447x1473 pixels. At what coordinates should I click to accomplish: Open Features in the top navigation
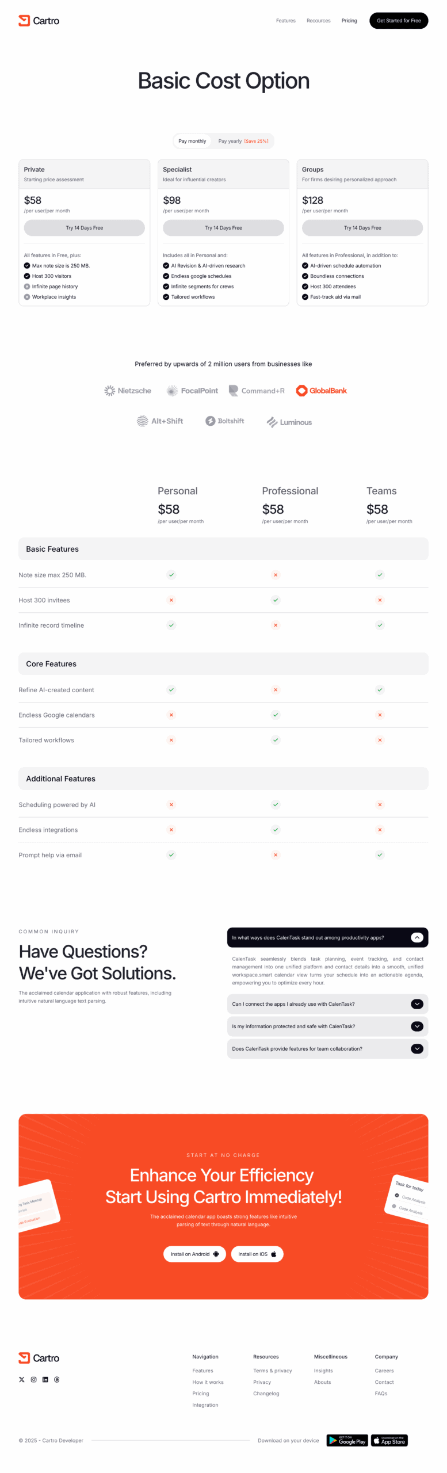coord(285,21)
